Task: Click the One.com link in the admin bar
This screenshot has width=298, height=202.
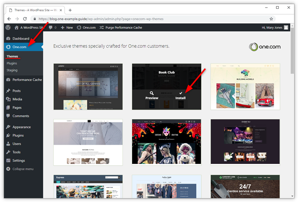Action: 89,28
